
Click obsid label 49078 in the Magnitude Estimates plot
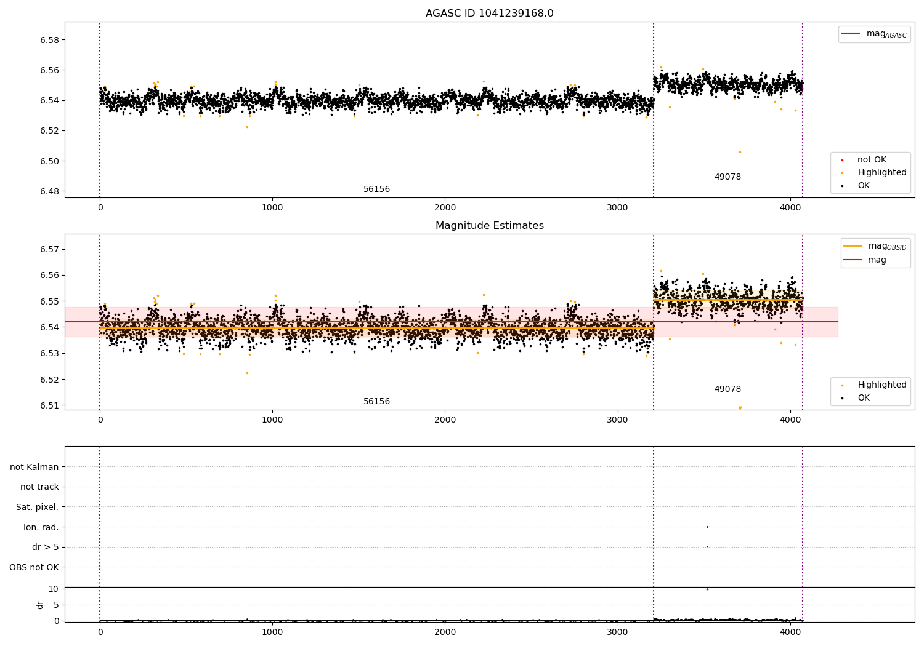pos(727,389)
